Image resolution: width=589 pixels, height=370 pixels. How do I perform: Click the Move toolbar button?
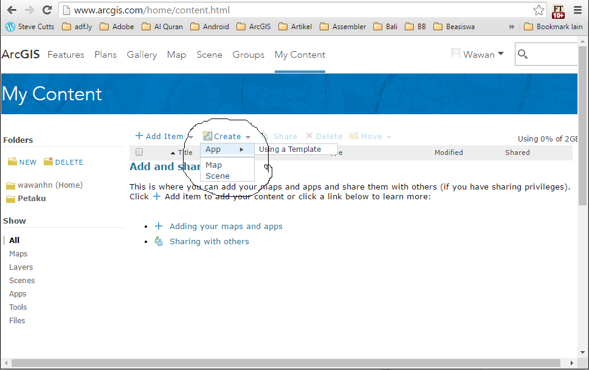click(x=366, y=136)
